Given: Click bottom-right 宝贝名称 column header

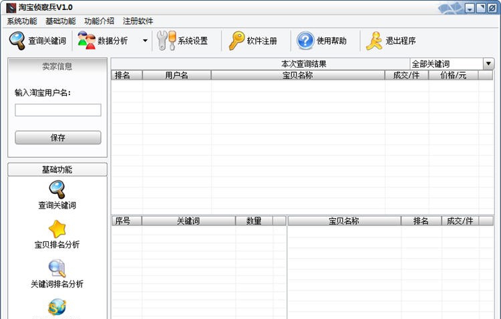Looking at the screenshot, I should coord(345,221).
